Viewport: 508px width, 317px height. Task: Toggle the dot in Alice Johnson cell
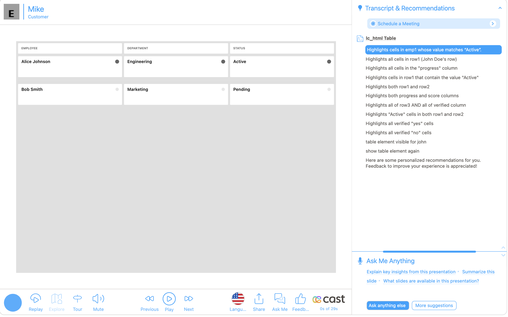tap(117, 62)
